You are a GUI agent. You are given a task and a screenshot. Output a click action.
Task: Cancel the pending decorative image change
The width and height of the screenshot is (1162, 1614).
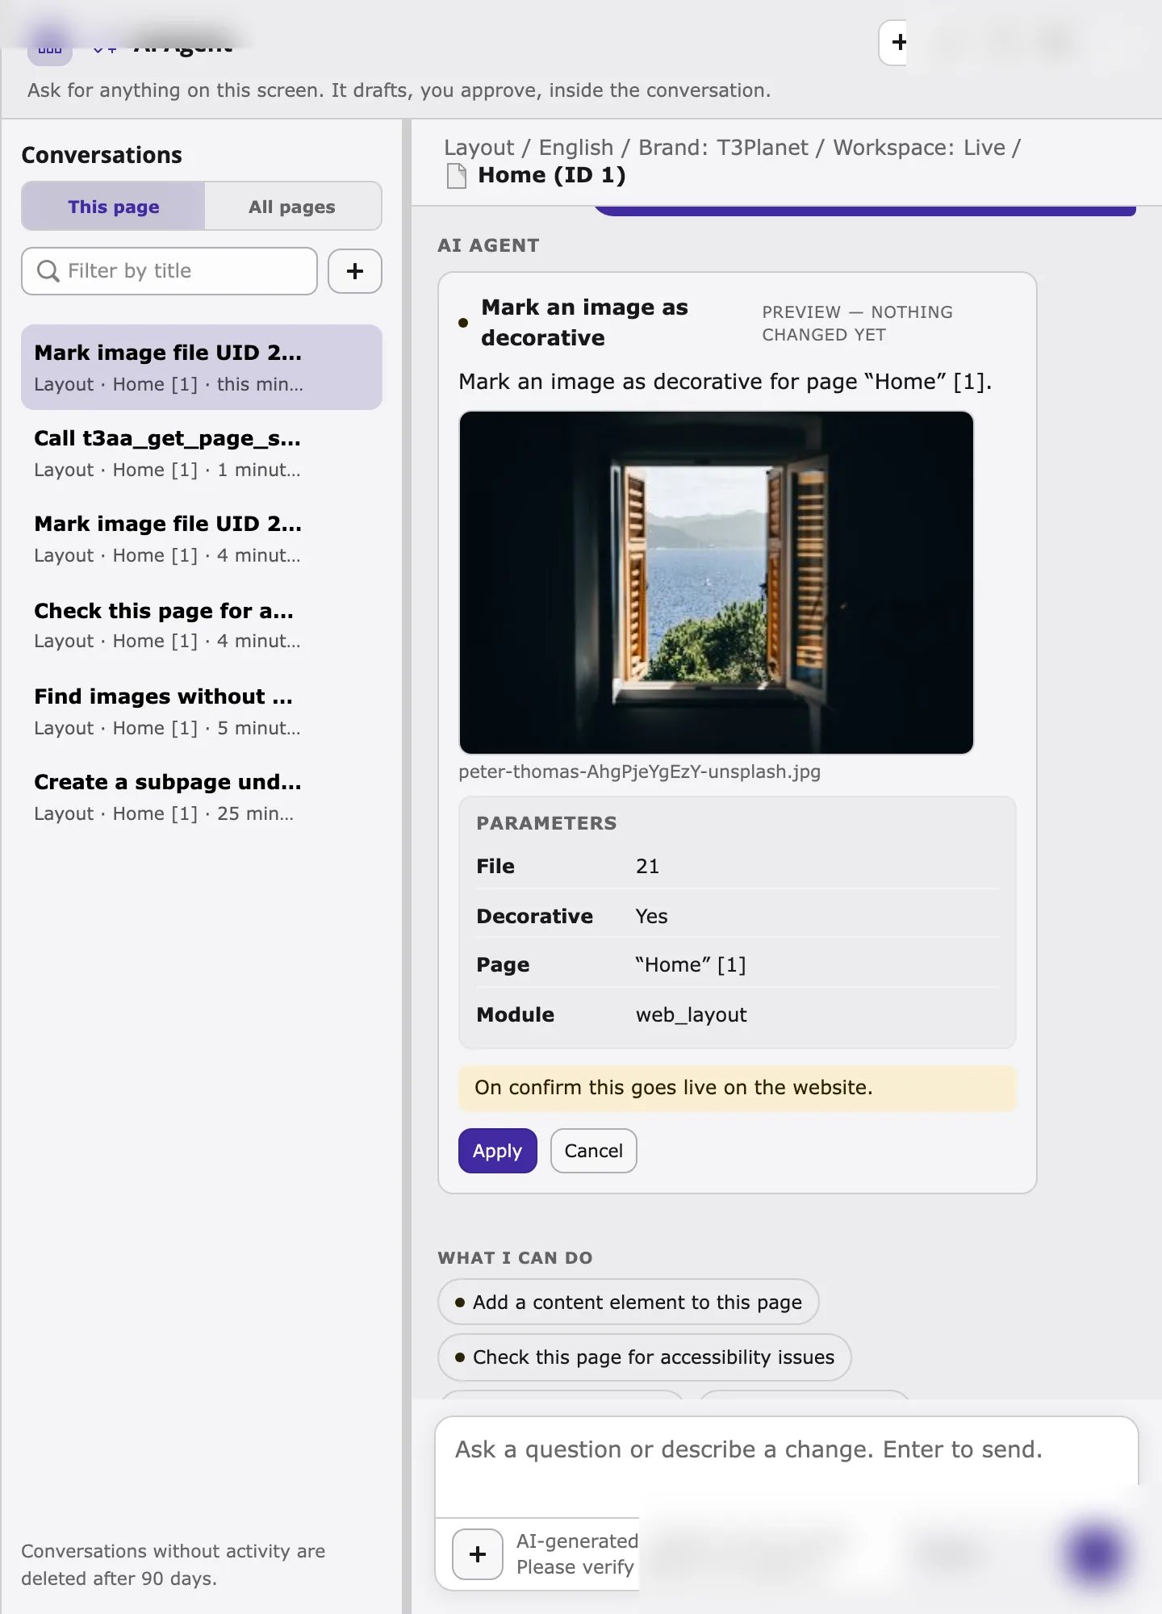(x=594, y=1151)
